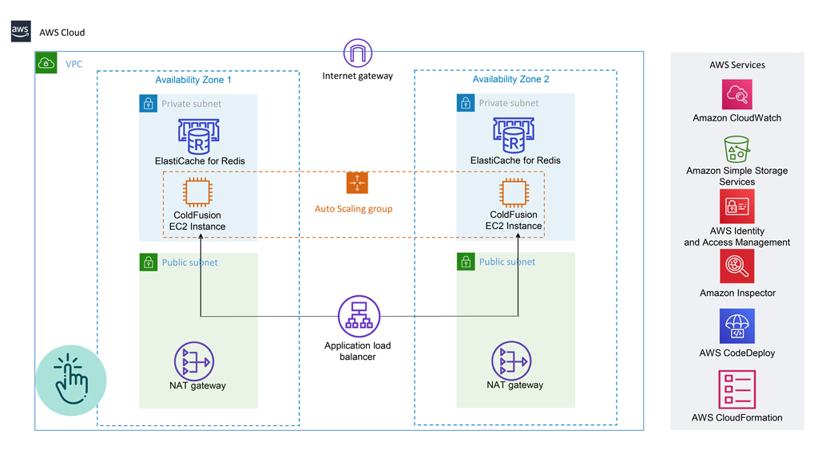This screenshot has width=818, height=454.
Task: Select the NAT gateway icon in Zone 1
Action: pos(194,361)
